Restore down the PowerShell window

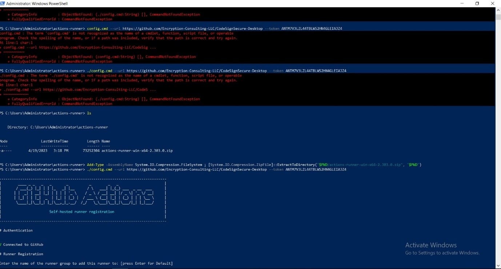[x=477, y=3]
